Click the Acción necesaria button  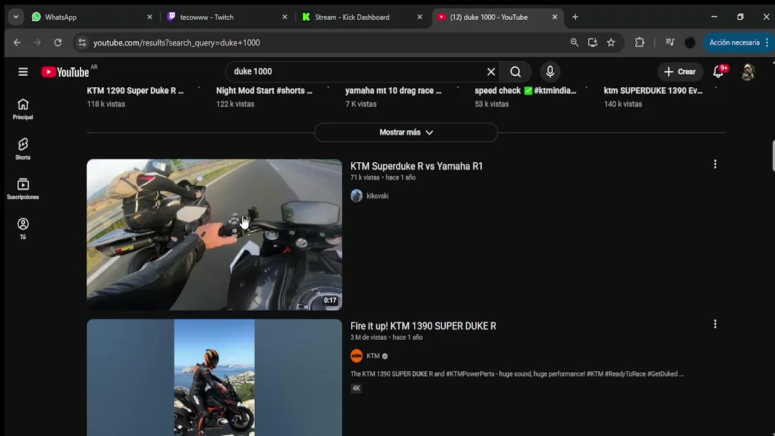pyautogui.click(x=734, y=42)
